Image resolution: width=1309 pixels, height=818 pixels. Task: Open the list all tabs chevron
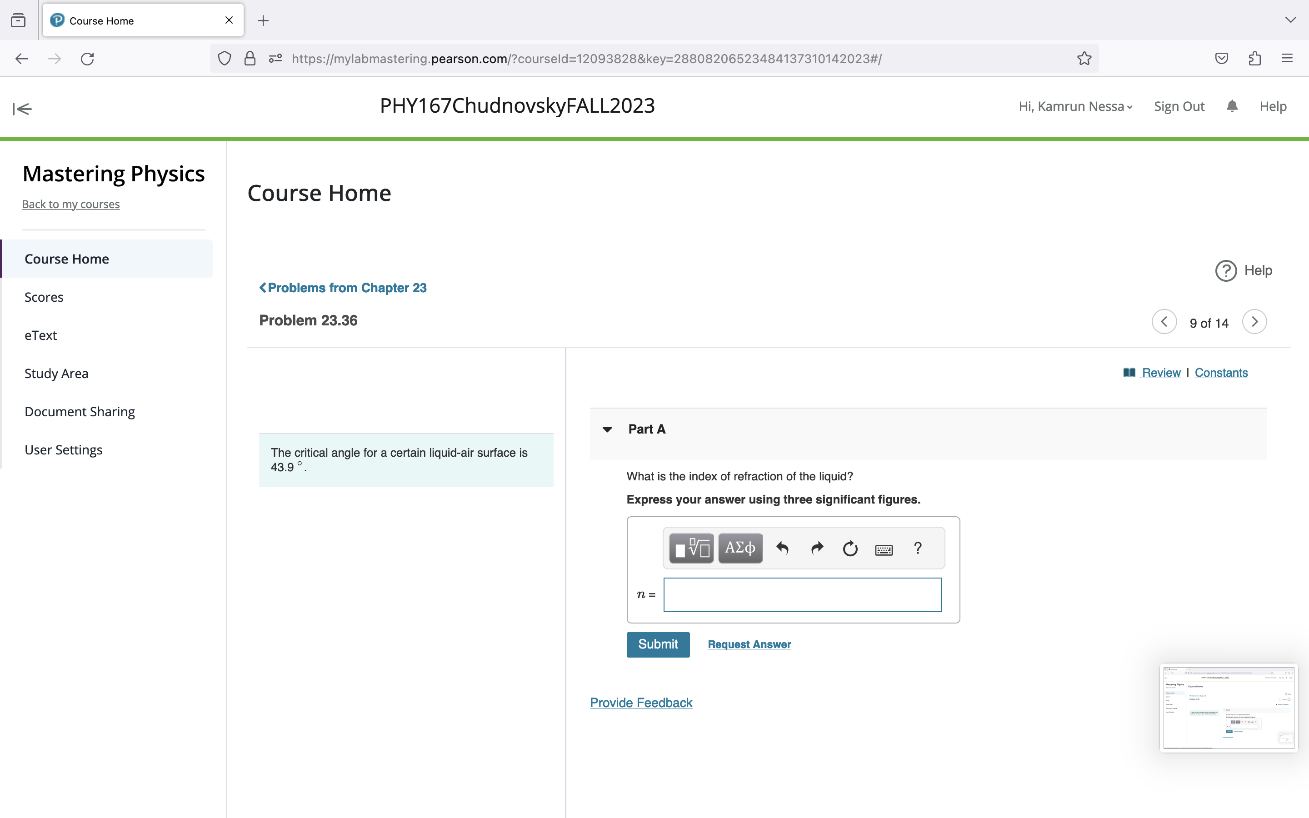point(1291,20)
